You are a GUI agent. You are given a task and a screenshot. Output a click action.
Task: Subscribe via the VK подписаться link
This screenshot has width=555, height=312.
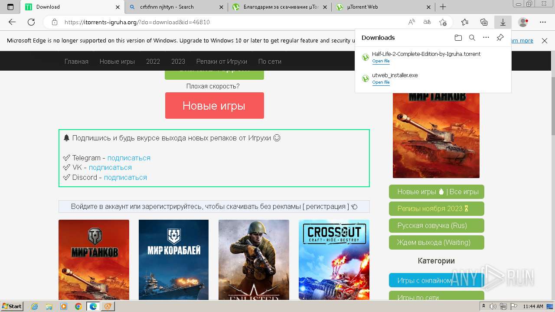[110, 168]
